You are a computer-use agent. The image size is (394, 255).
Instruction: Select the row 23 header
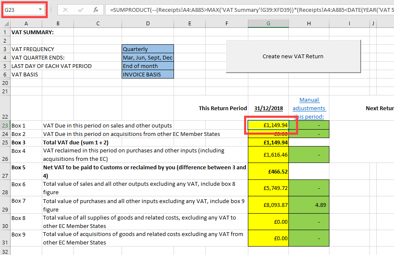[x=5, y=125]
